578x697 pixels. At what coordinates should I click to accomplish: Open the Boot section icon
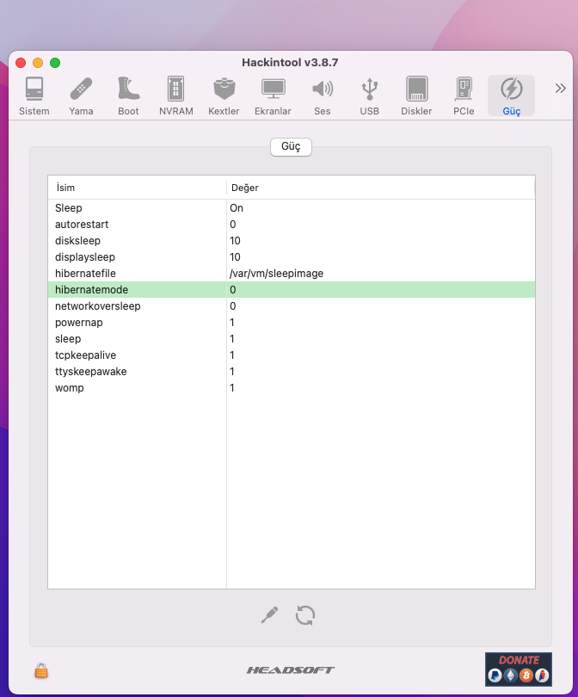(x=128, y=96)
